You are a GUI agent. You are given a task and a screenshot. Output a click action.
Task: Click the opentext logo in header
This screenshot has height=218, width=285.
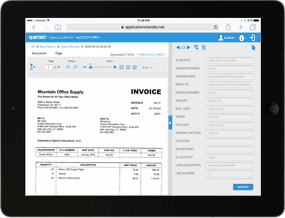37,37
